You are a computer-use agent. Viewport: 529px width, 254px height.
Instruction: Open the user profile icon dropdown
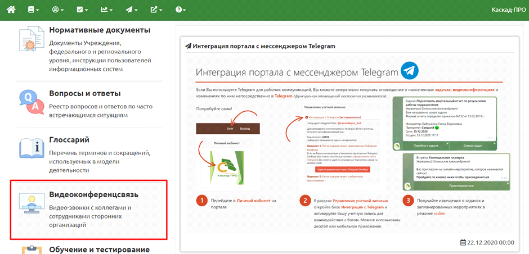coord(58,10)
